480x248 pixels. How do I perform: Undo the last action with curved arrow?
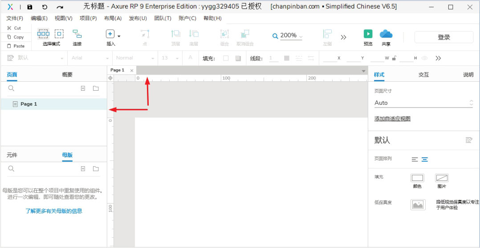[45, 7]
